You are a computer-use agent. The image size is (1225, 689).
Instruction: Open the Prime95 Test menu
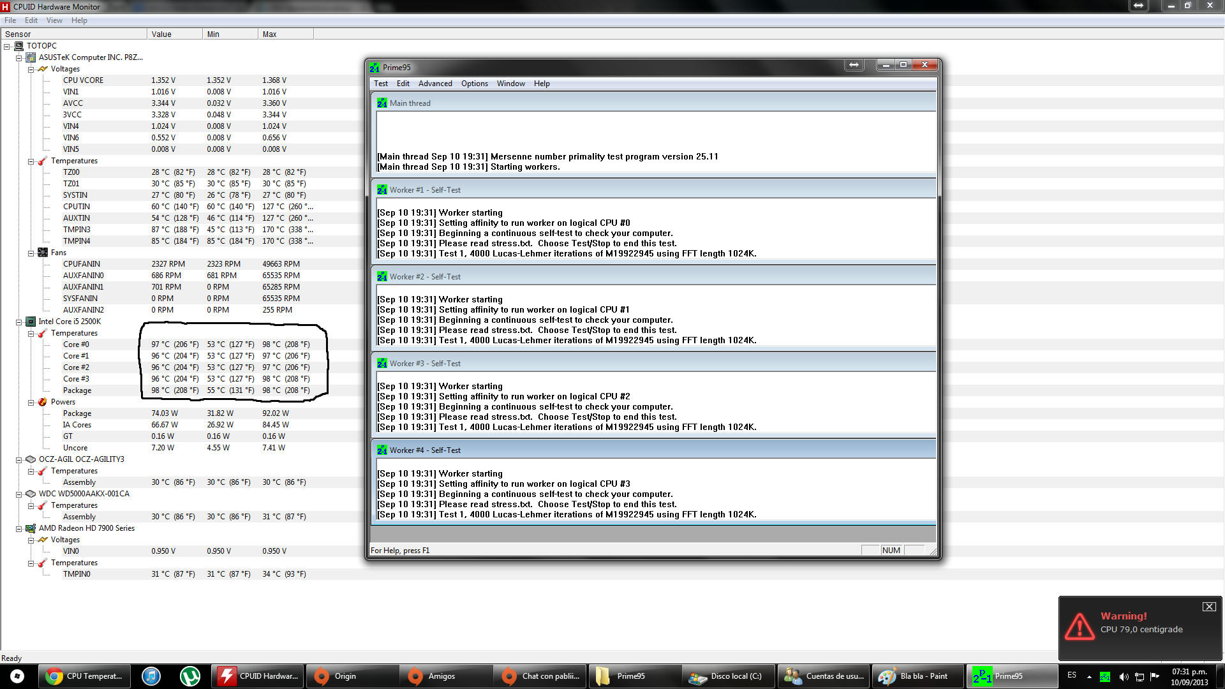[381, 84]
